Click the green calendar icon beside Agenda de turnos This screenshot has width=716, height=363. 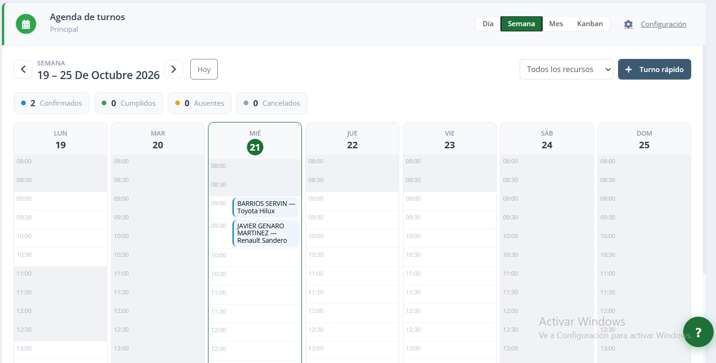26,24
